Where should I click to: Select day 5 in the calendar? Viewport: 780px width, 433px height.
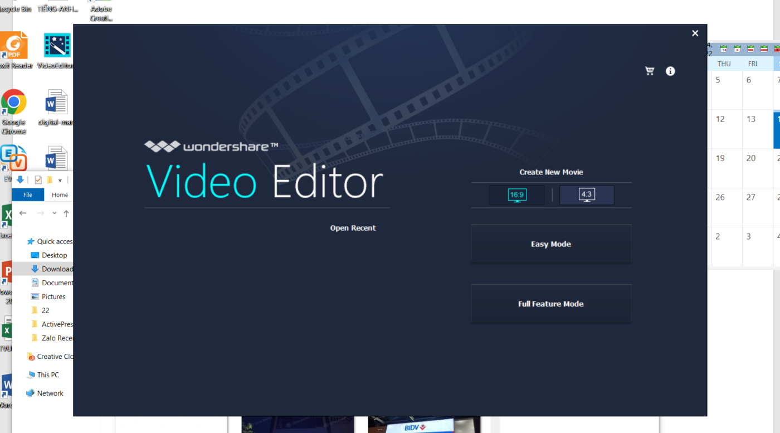(x=727, y=90)
